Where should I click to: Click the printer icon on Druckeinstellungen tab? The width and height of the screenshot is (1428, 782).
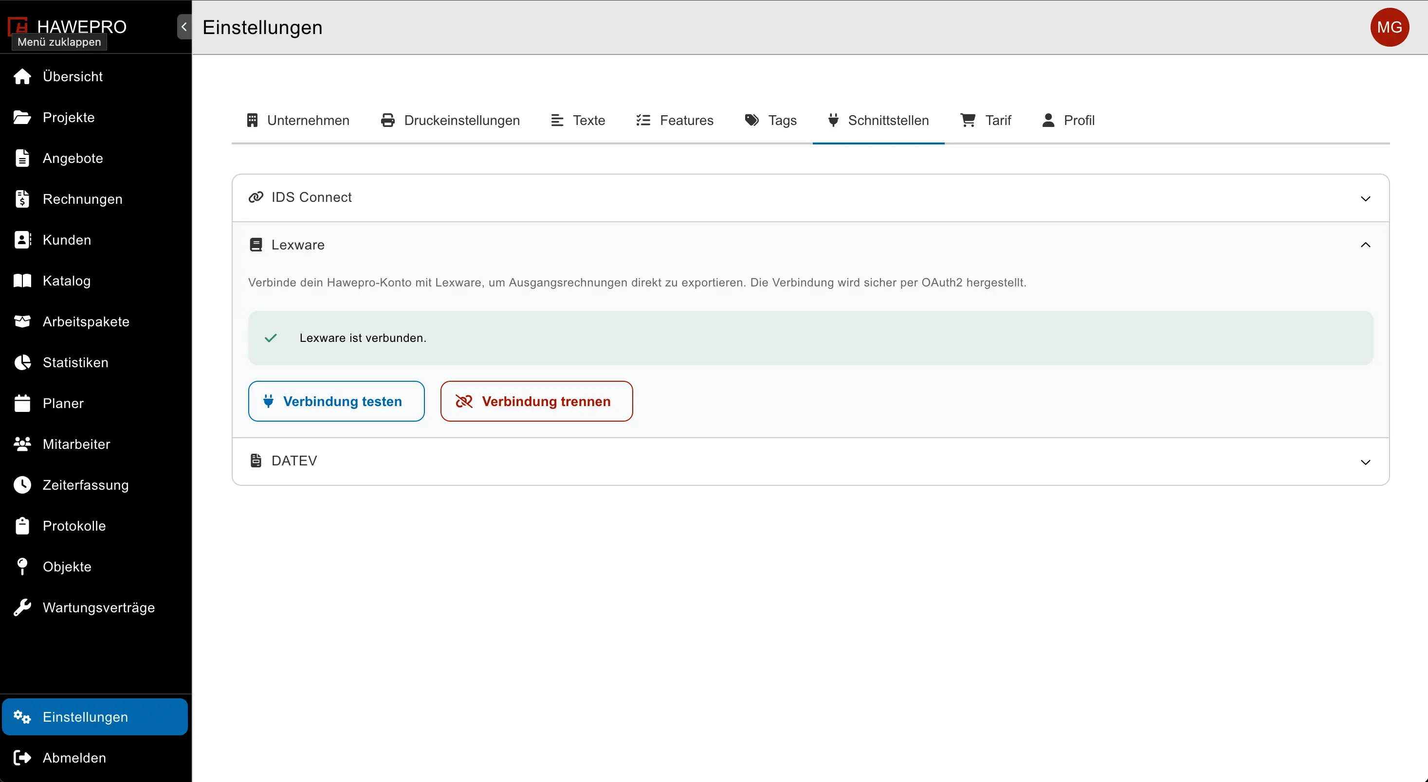(388, 120)
